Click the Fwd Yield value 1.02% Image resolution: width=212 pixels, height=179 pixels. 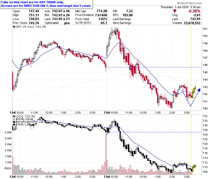point(103,19)
